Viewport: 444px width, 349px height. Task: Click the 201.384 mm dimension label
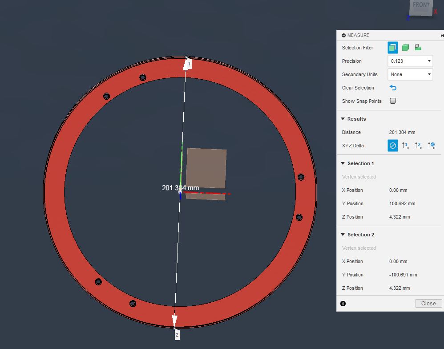[x=180, y=188]
